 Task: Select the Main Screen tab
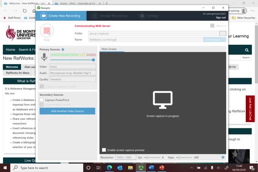(x=109, y=49)
